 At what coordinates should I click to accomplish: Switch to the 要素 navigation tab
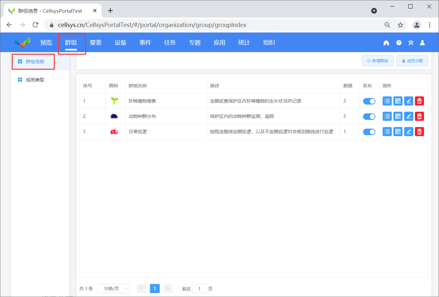click(95, 43)
